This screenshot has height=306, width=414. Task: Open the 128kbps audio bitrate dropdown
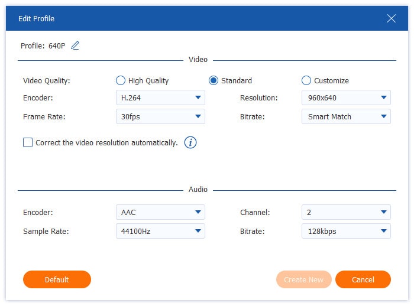[x=346, y=231]
